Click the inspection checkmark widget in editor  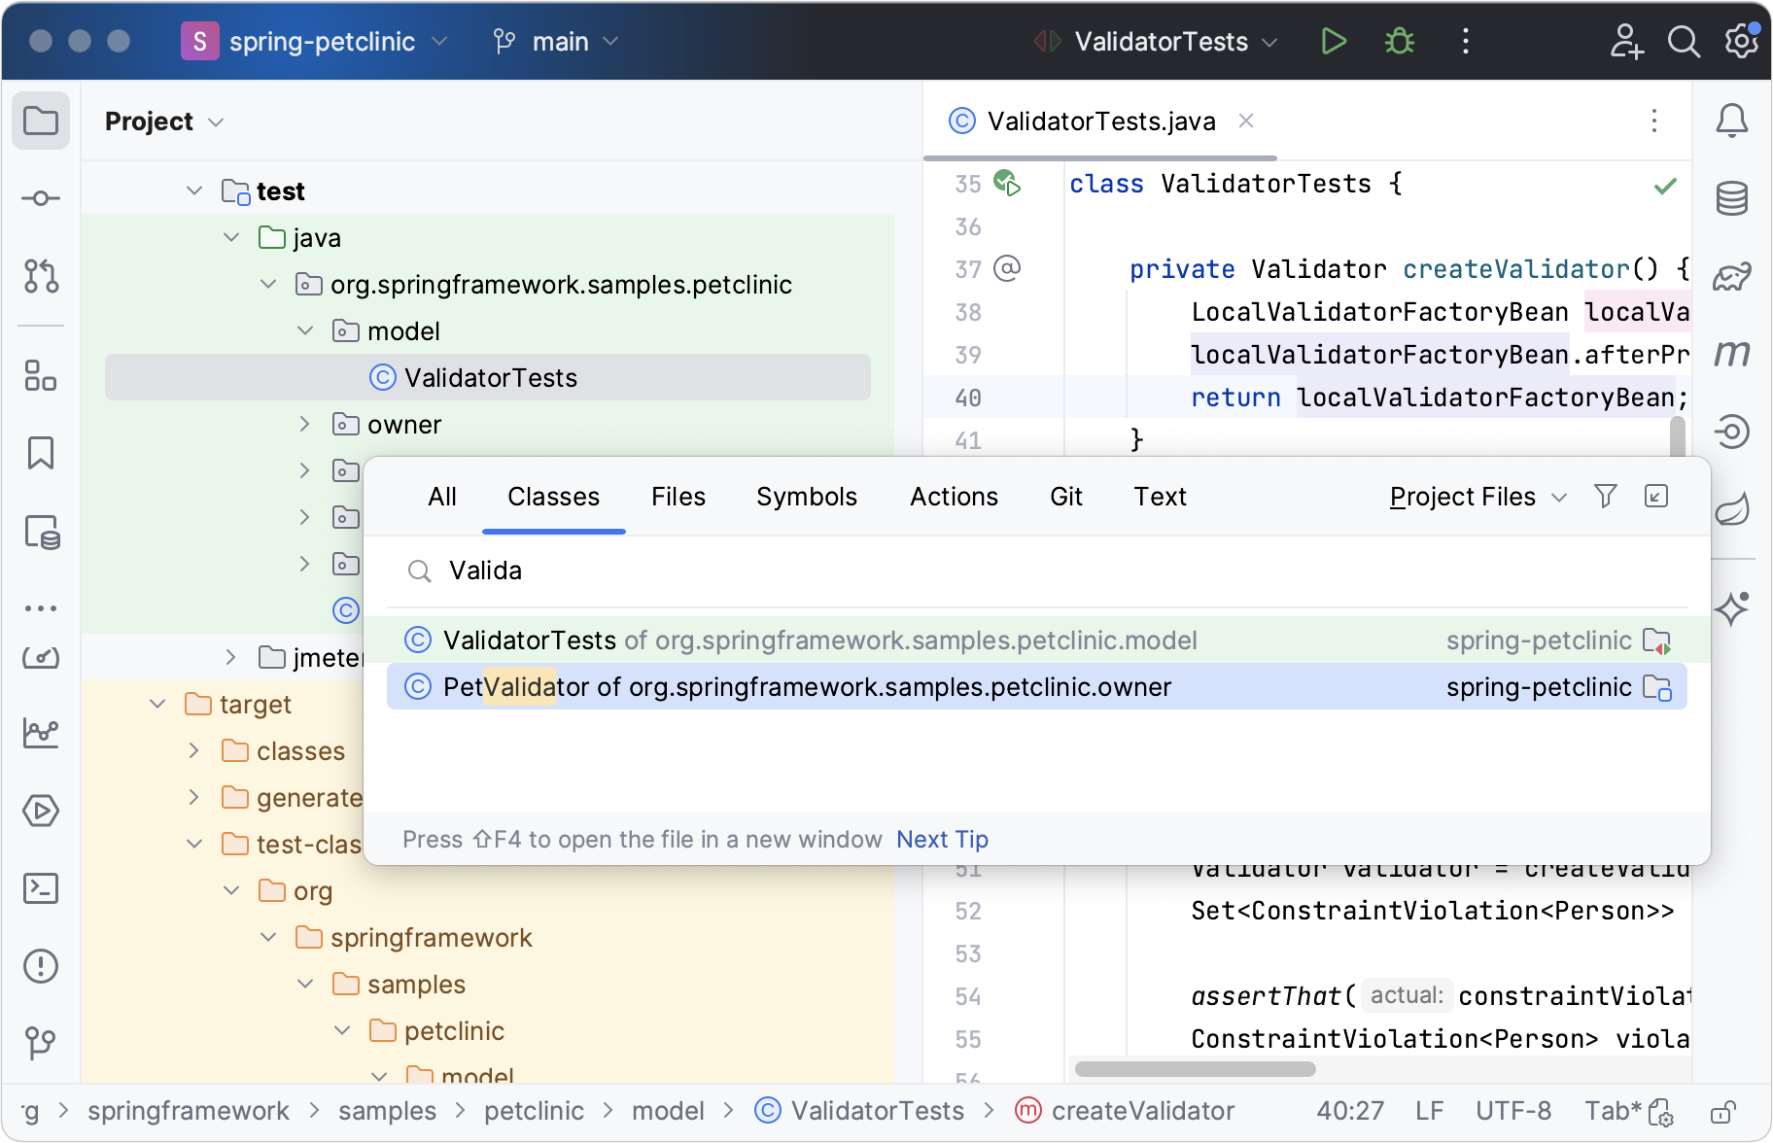(1665, 185)
